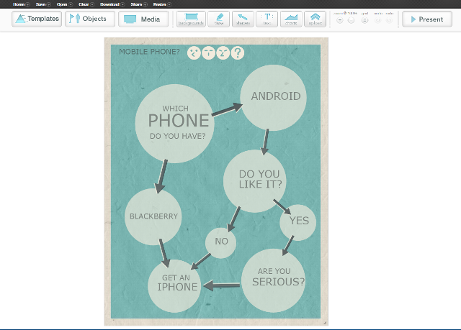The width and height of the screenshot is (461, 330).
Task: Expand the dropdown arrow beside Resize
Action: pyautogui.click(x=169, y=5)
